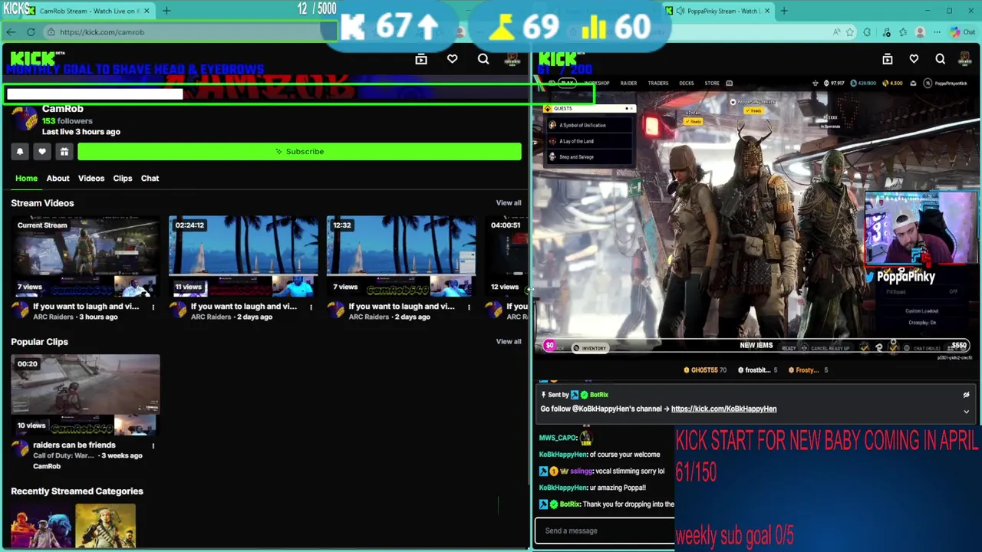This screenshot has height=552, width=982.
Task: Switch to CamRob's Clips tab
Action: [x=123, y=179]
